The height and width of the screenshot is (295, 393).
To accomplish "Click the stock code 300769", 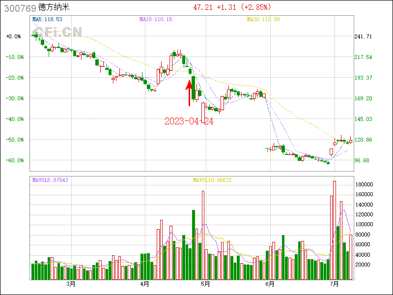I will 18,8.
